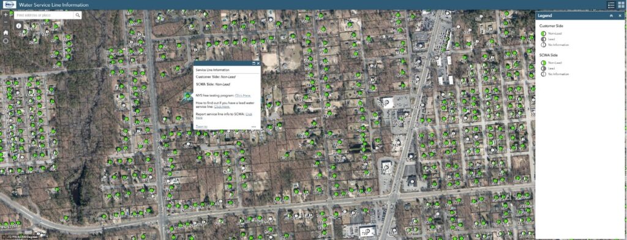The height and width of the screenshot is (240, 627).
Task: Close the Legend panel
Action: 620,15
